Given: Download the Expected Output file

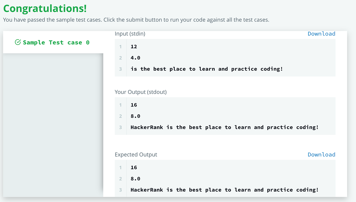Looking at the screenshot, I should (x=321, y=154).
